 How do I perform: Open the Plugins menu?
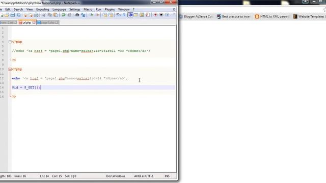pyautogui.click(x=110, y=9)
